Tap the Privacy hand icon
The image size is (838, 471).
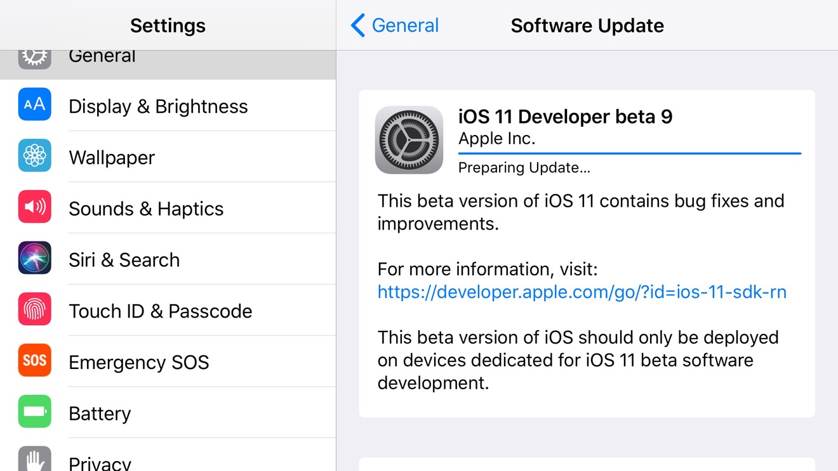pyautogui.click(x=34, y=459)
